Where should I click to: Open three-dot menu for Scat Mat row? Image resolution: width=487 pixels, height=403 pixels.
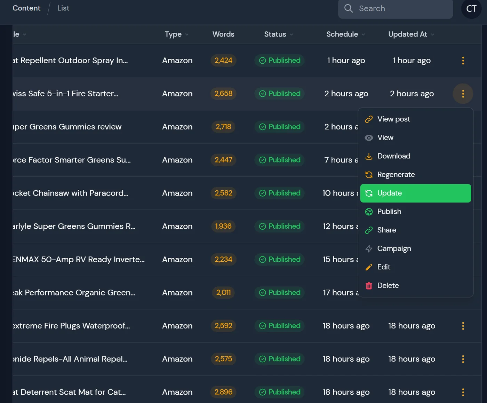(463, 392)
